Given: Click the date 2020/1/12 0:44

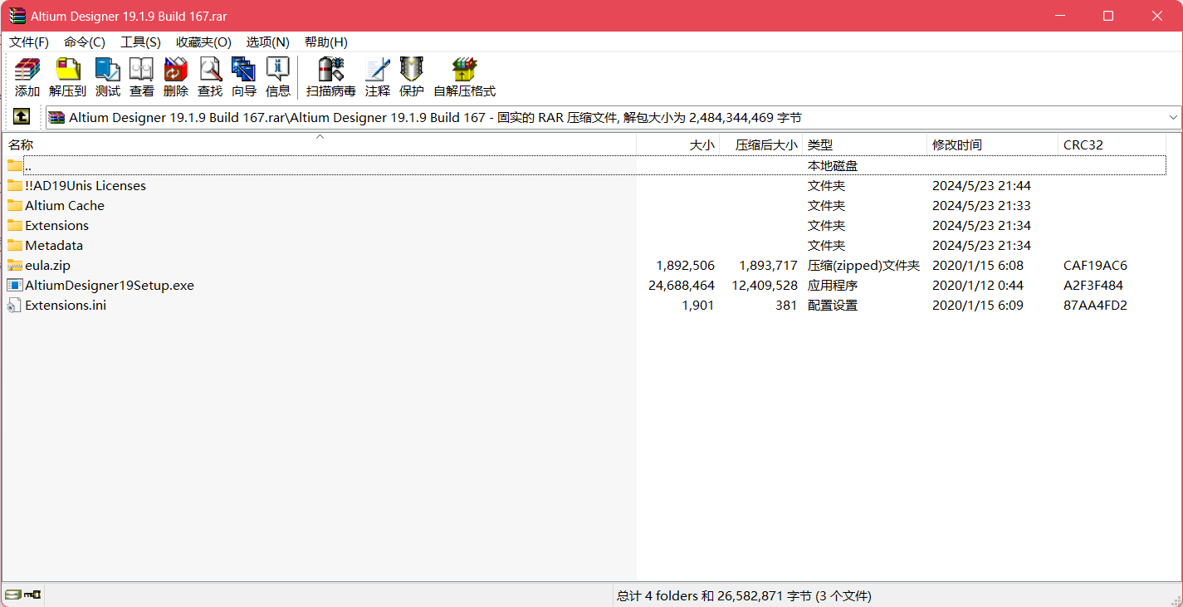Looking at the screenshot, I should 978,285.
